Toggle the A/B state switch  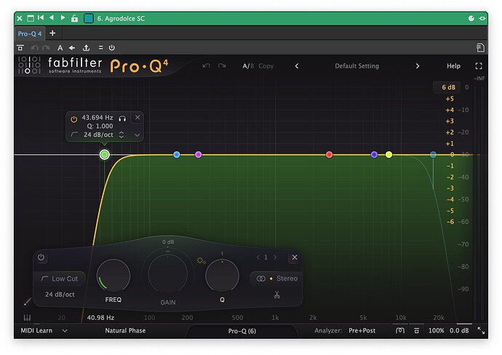248,66
